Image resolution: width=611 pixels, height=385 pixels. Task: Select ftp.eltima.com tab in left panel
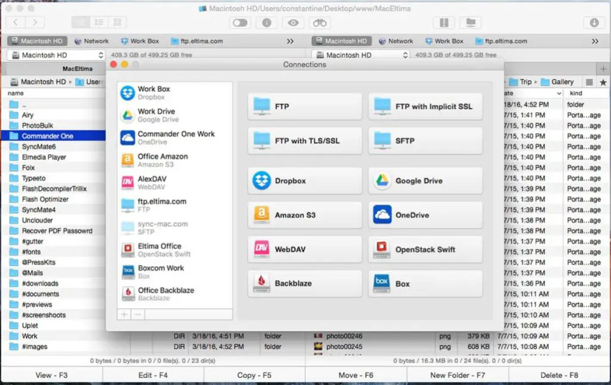pyautogui.click(x=197, y=41)
